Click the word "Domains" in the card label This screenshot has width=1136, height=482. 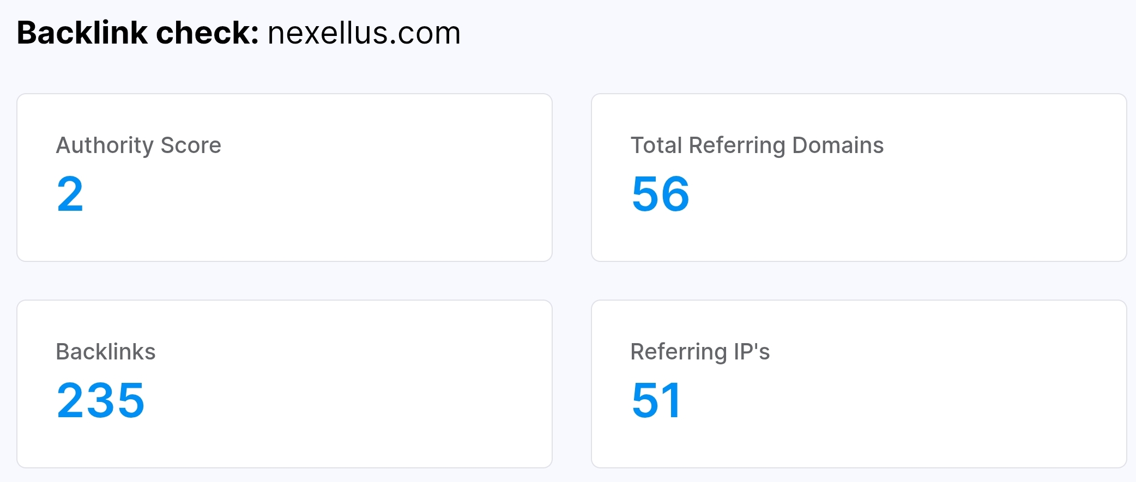(837, 145)
